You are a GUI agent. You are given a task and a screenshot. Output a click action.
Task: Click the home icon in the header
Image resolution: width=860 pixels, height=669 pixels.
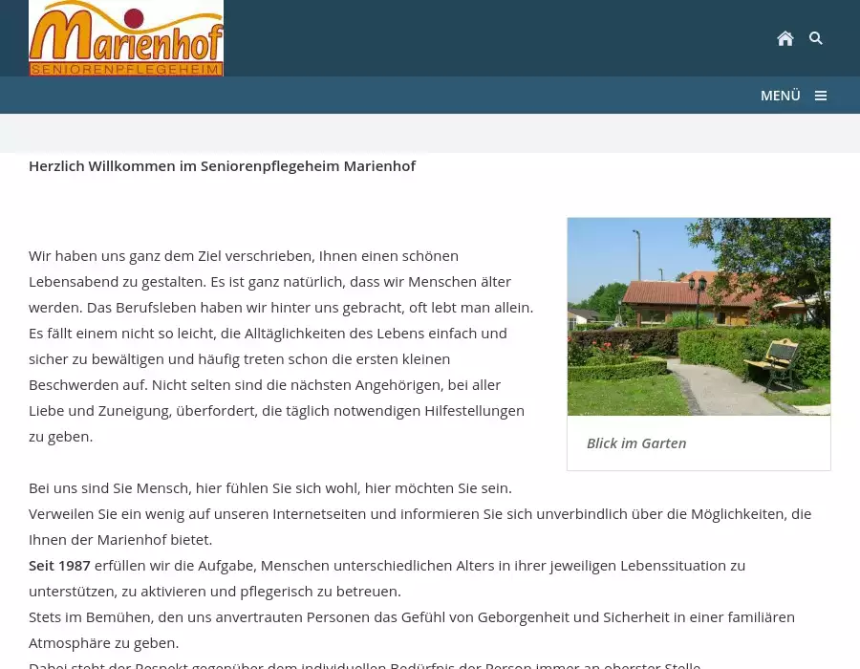pyautogui.click(x=785, y=38)
